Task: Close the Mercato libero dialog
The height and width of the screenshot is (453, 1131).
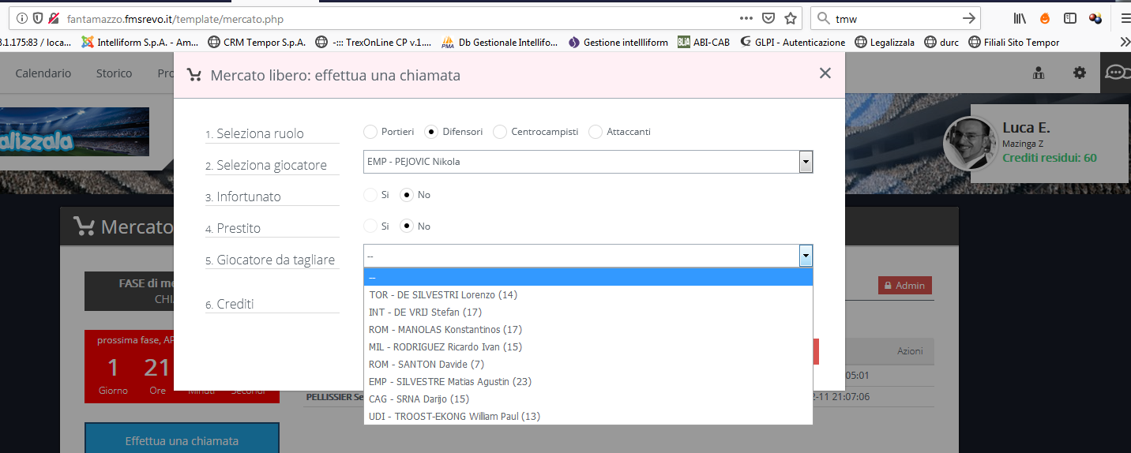Action: pyautogui.click(x=825, y=73)
